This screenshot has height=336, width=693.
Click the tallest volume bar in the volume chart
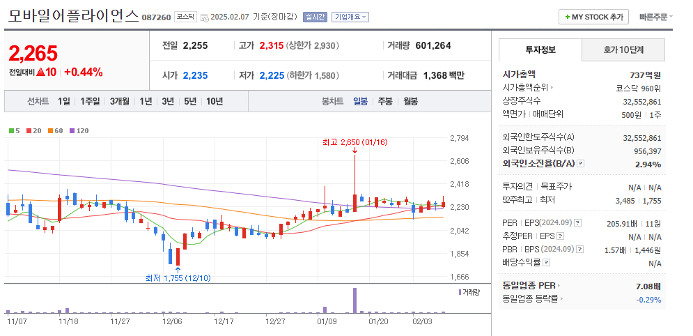click(355, 300)
